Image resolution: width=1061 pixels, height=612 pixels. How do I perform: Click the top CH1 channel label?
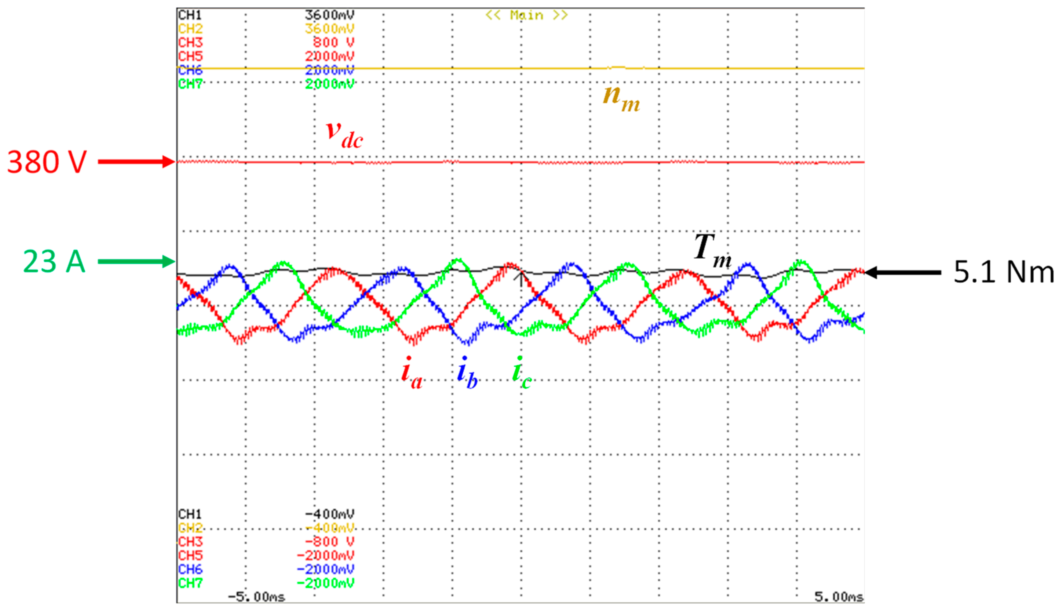click(190, 15)
